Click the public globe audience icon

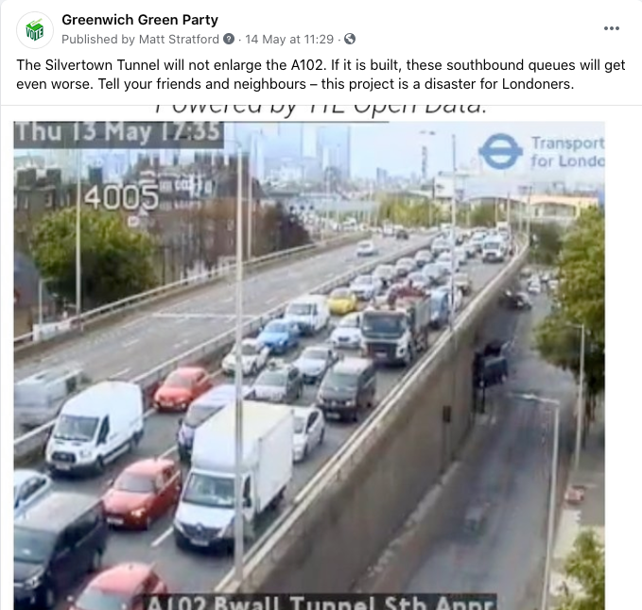[x=350, y=39]
